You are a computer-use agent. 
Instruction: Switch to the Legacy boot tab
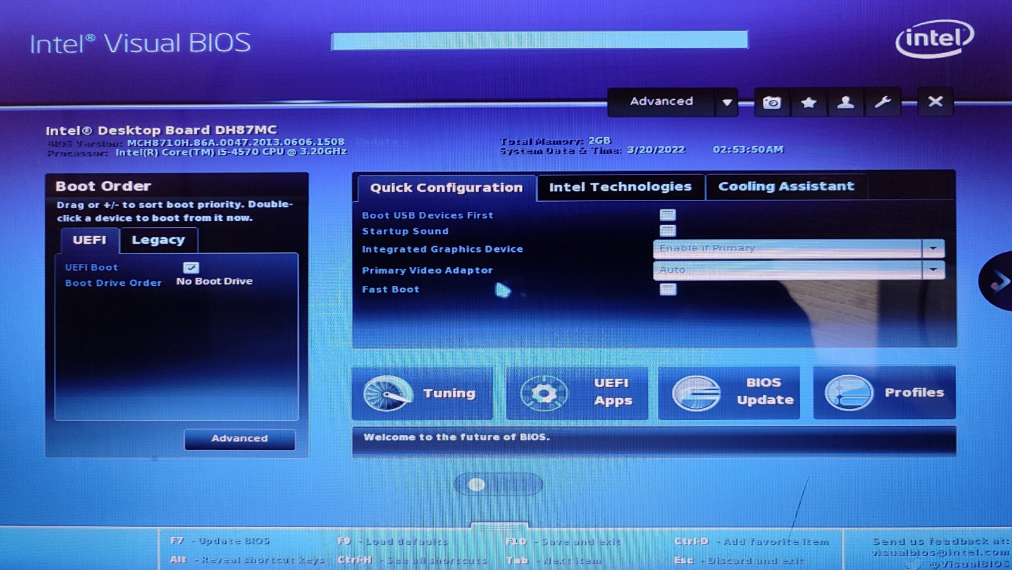click(158, 240)
